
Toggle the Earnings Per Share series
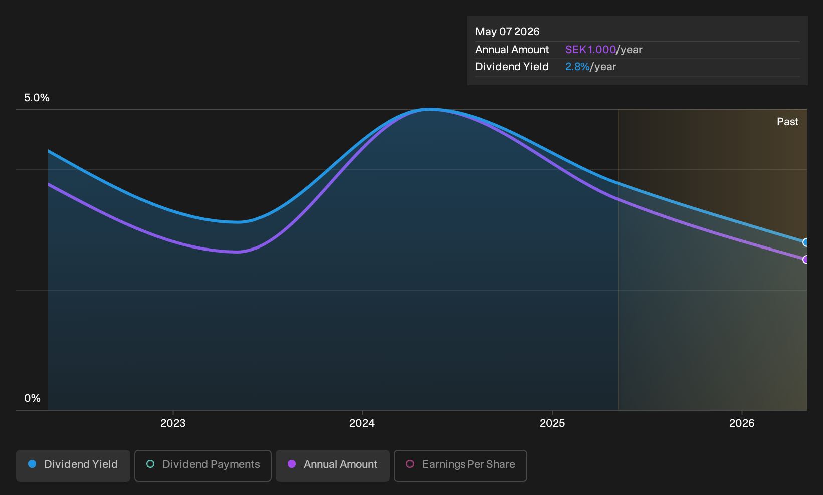[x=461, y=465]
